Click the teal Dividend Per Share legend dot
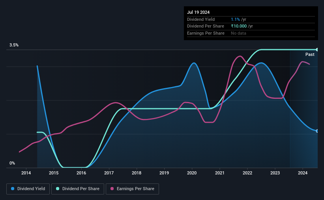 (x=58, y=189)
